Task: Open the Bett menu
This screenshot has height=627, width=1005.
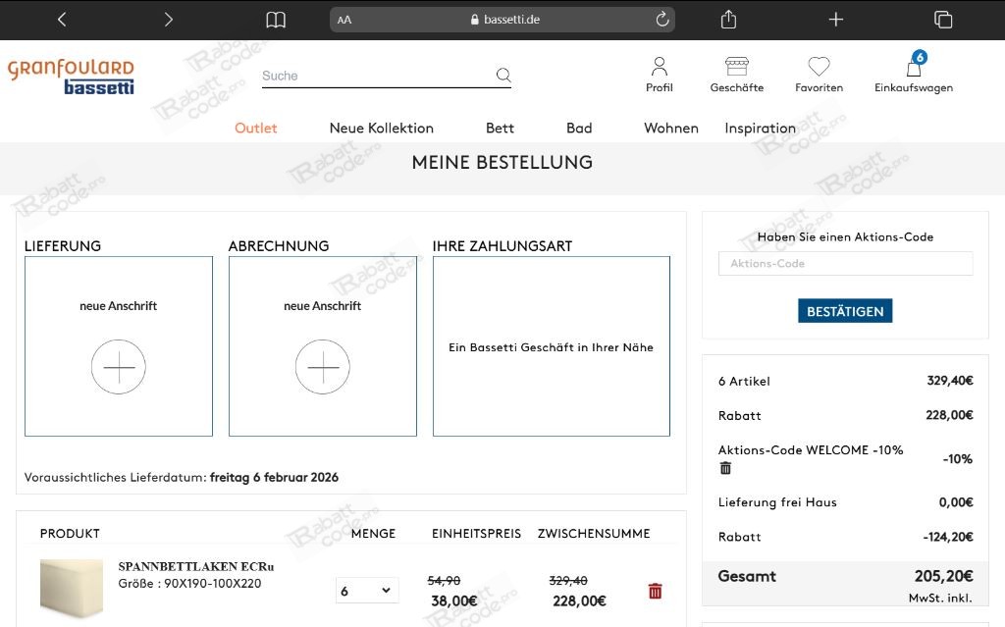Action: pyautogui.click(x=500, y=128)
